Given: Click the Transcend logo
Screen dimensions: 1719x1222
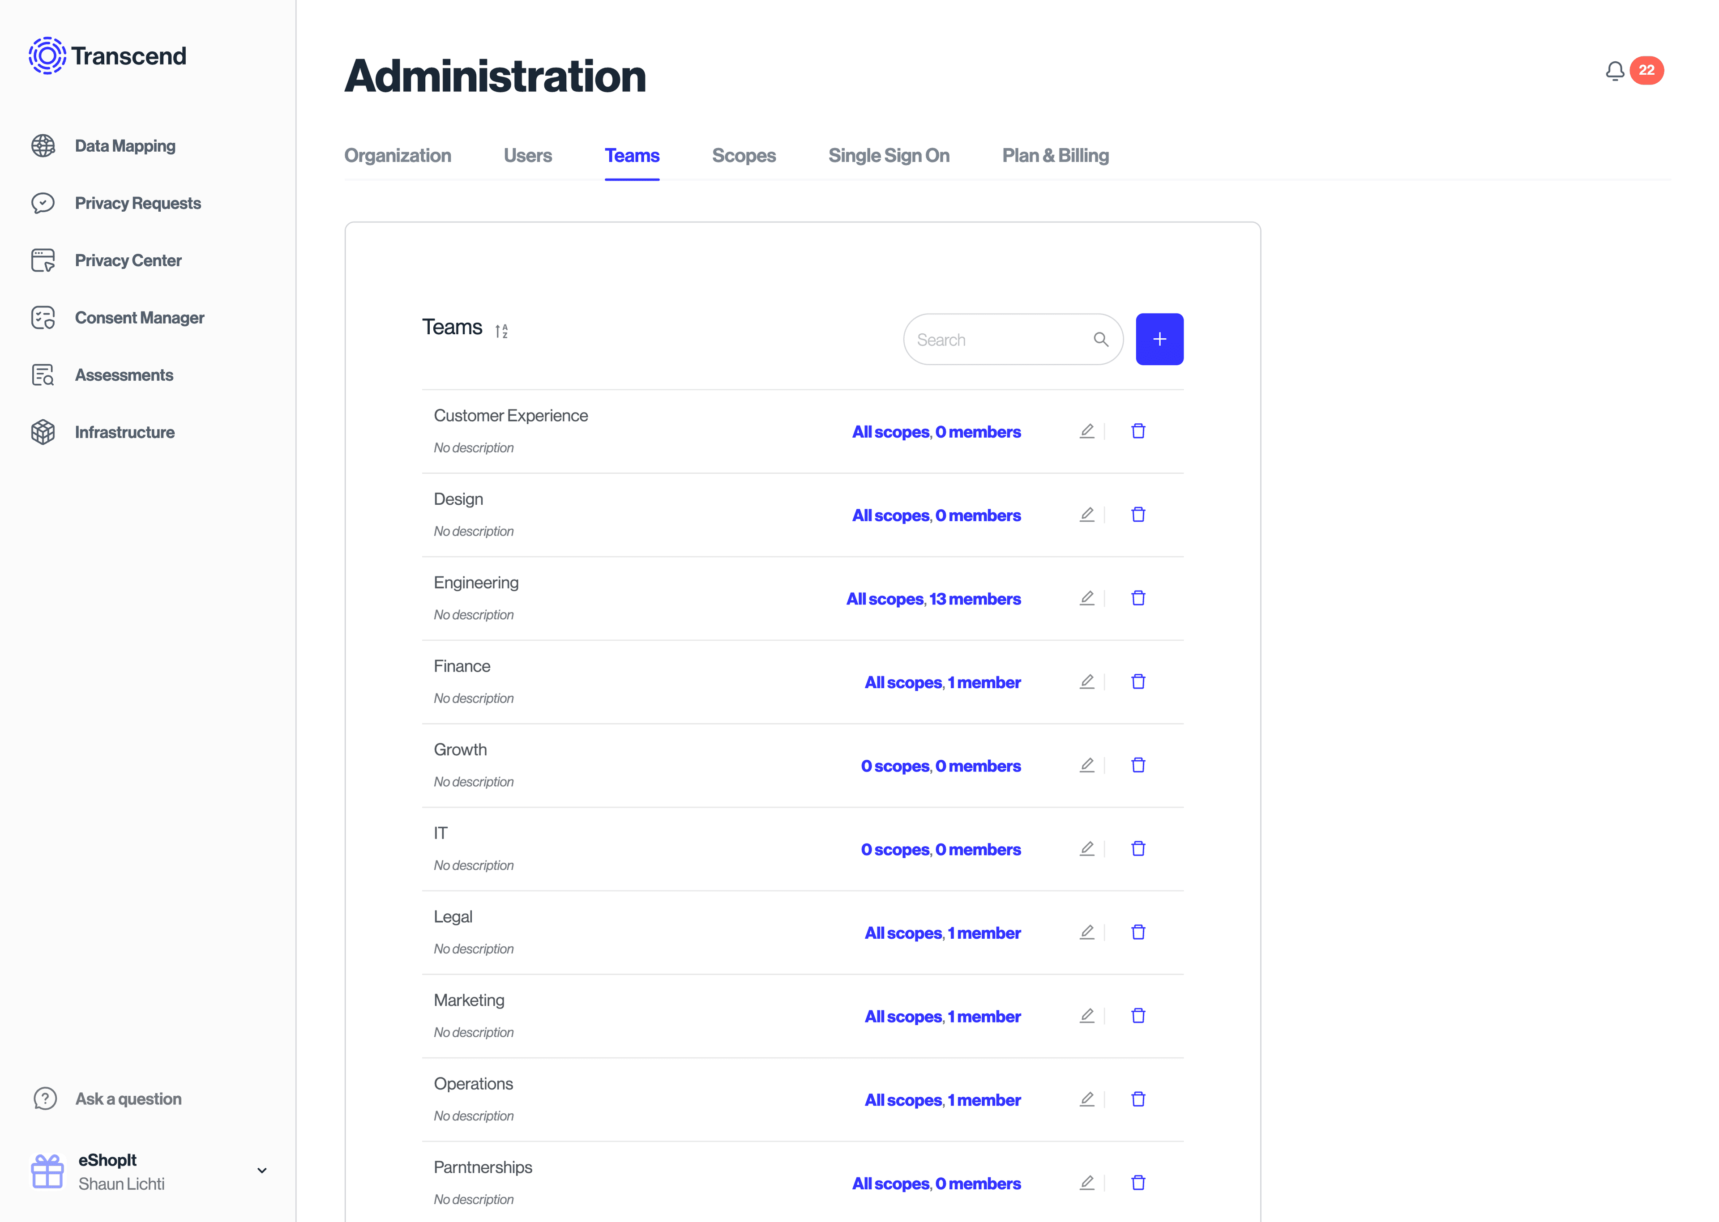Looking at the screenshot, I should (107, 55).
